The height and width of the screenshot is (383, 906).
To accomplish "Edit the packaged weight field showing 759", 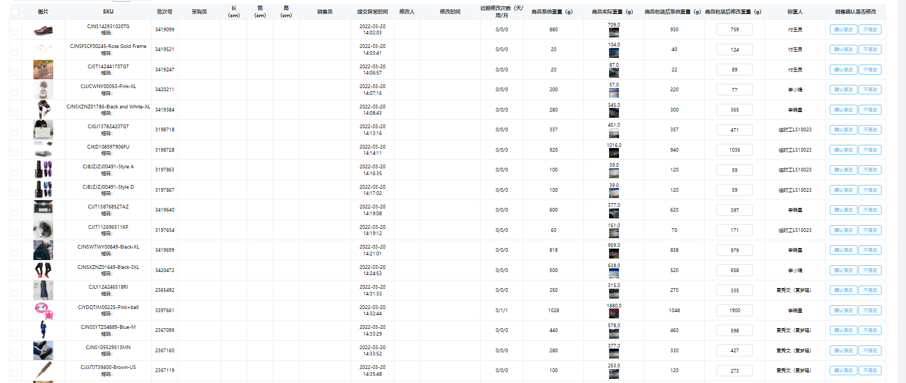I will tap(734, 30).
